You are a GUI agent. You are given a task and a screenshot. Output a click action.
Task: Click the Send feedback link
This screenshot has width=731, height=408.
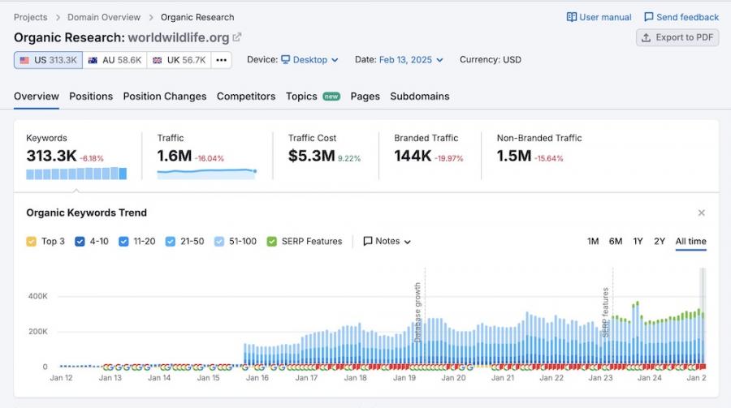click(681, 17)
